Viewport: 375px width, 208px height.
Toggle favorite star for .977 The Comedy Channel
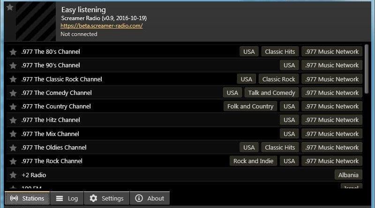13,93
